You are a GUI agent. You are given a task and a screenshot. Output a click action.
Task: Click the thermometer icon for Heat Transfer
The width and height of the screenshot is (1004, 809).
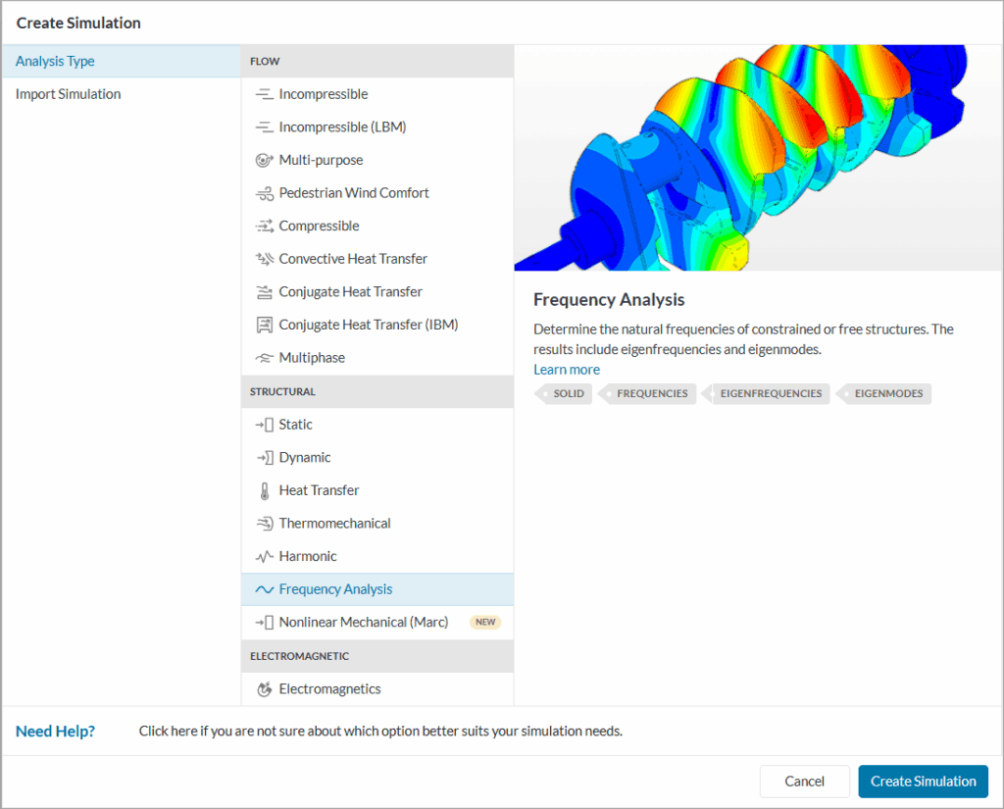[265, 489]
